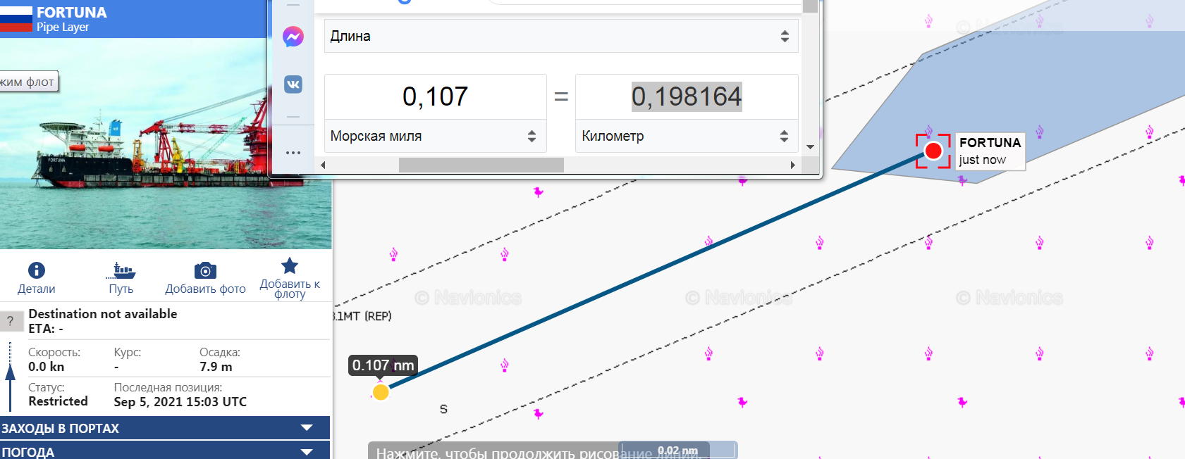1185x459 pixels.
Task: Expand the ЗАХОДЫ В ПОРТАХ section
Action: 165,428
